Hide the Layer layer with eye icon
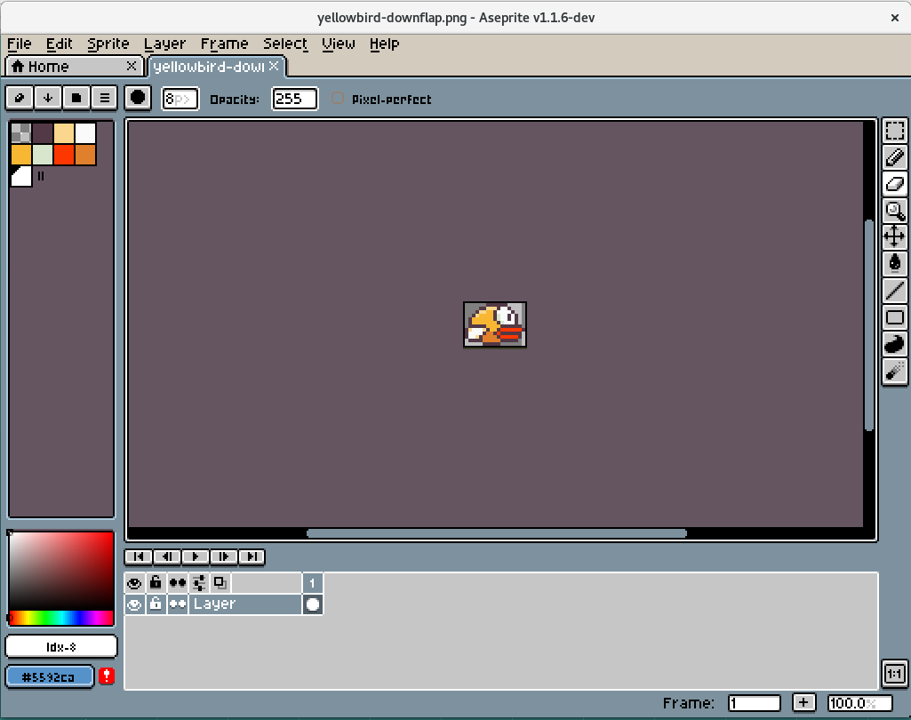This screenshot has height=720, width=911. click(135, 604)
